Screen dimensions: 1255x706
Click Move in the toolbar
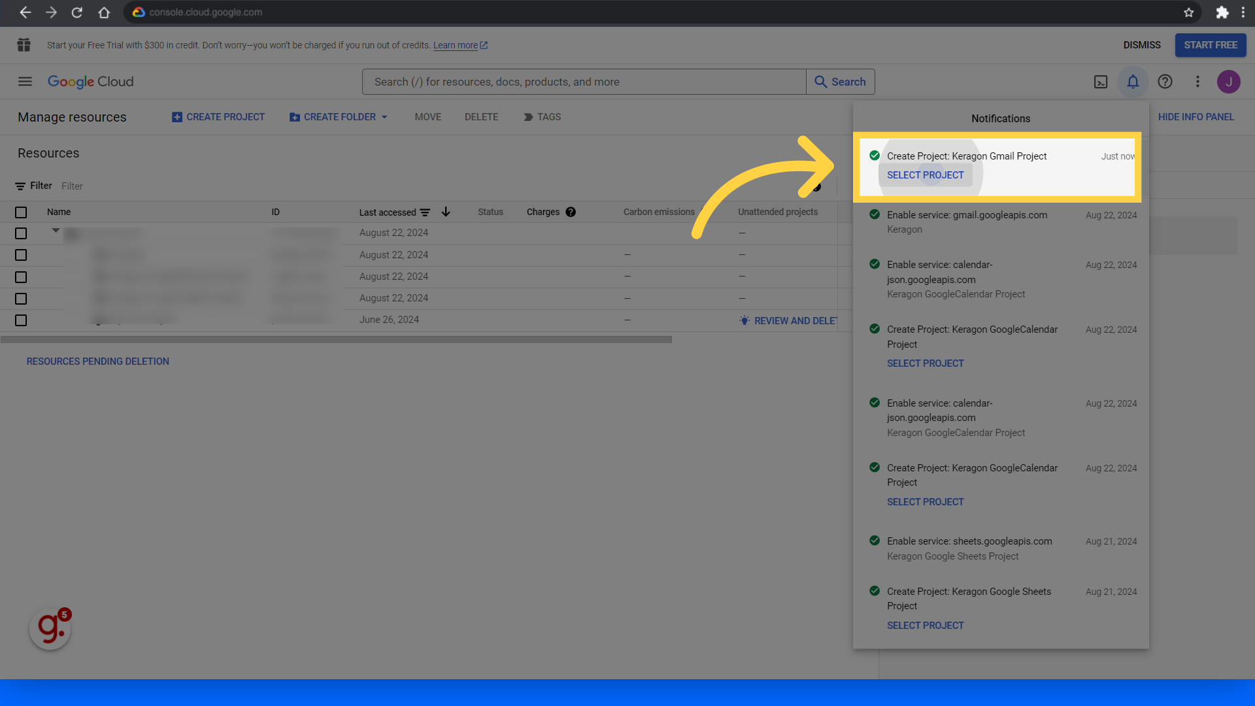point(428,117)
